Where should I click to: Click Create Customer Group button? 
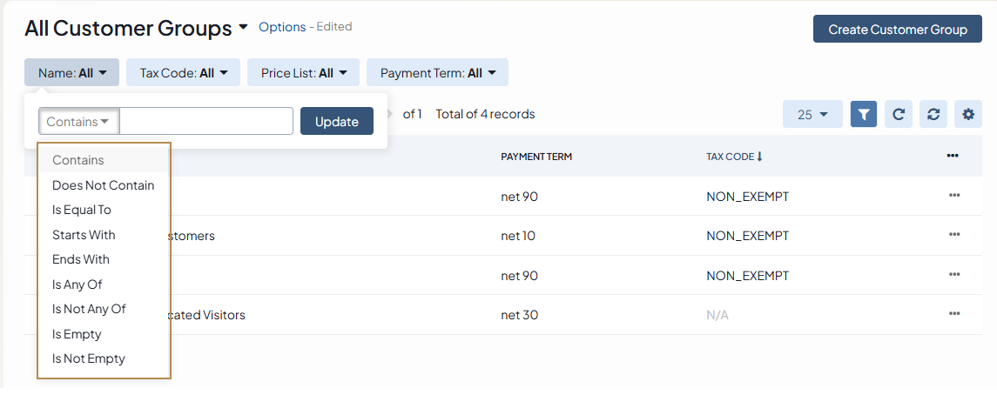tap(897, 29)
